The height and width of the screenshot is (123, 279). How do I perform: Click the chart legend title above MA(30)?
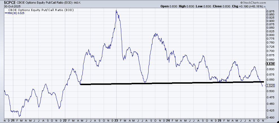point(33,10)
